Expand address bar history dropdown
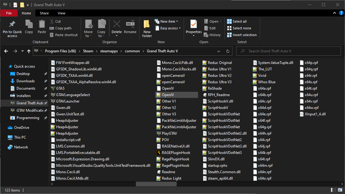Viewport: 345px width, 194px height. pyautogui.click(x=219, y=51)
